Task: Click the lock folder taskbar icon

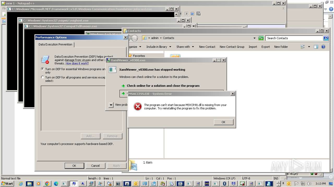Action: (109, 184)
